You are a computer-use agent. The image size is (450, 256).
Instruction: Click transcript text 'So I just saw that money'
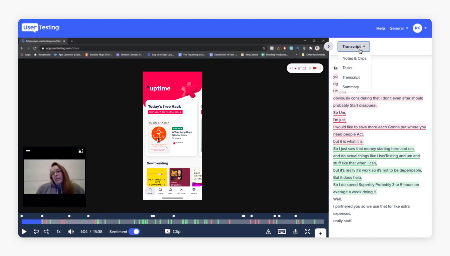click(354, 148)
